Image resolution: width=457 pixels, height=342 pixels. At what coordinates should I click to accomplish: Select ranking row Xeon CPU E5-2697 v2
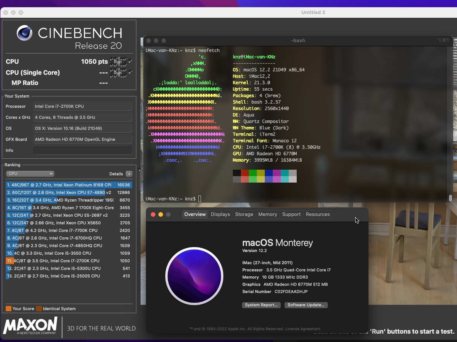pos(69,215)
